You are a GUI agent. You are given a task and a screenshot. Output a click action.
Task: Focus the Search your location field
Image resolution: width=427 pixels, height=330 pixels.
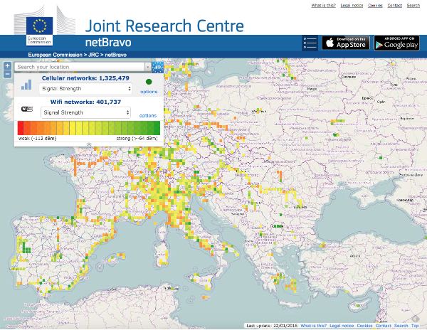coord(78,67)
